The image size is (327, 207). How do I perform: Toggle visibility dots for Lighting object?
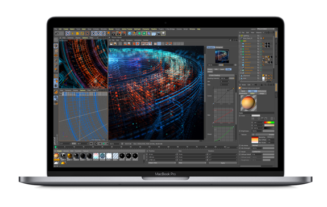coord(260,36)
